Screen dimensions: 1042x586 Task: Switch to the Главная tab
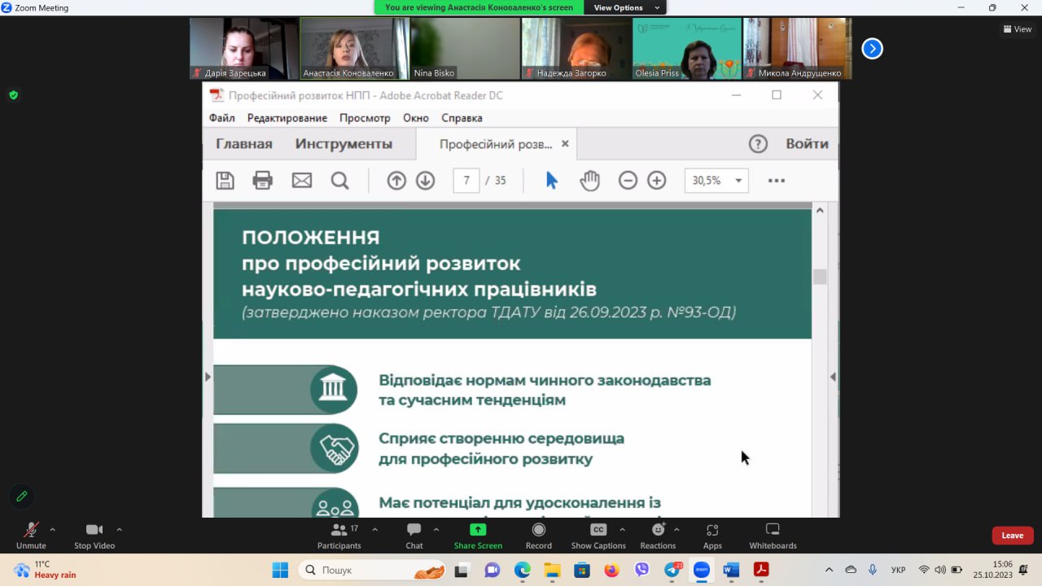coord(244,144)
